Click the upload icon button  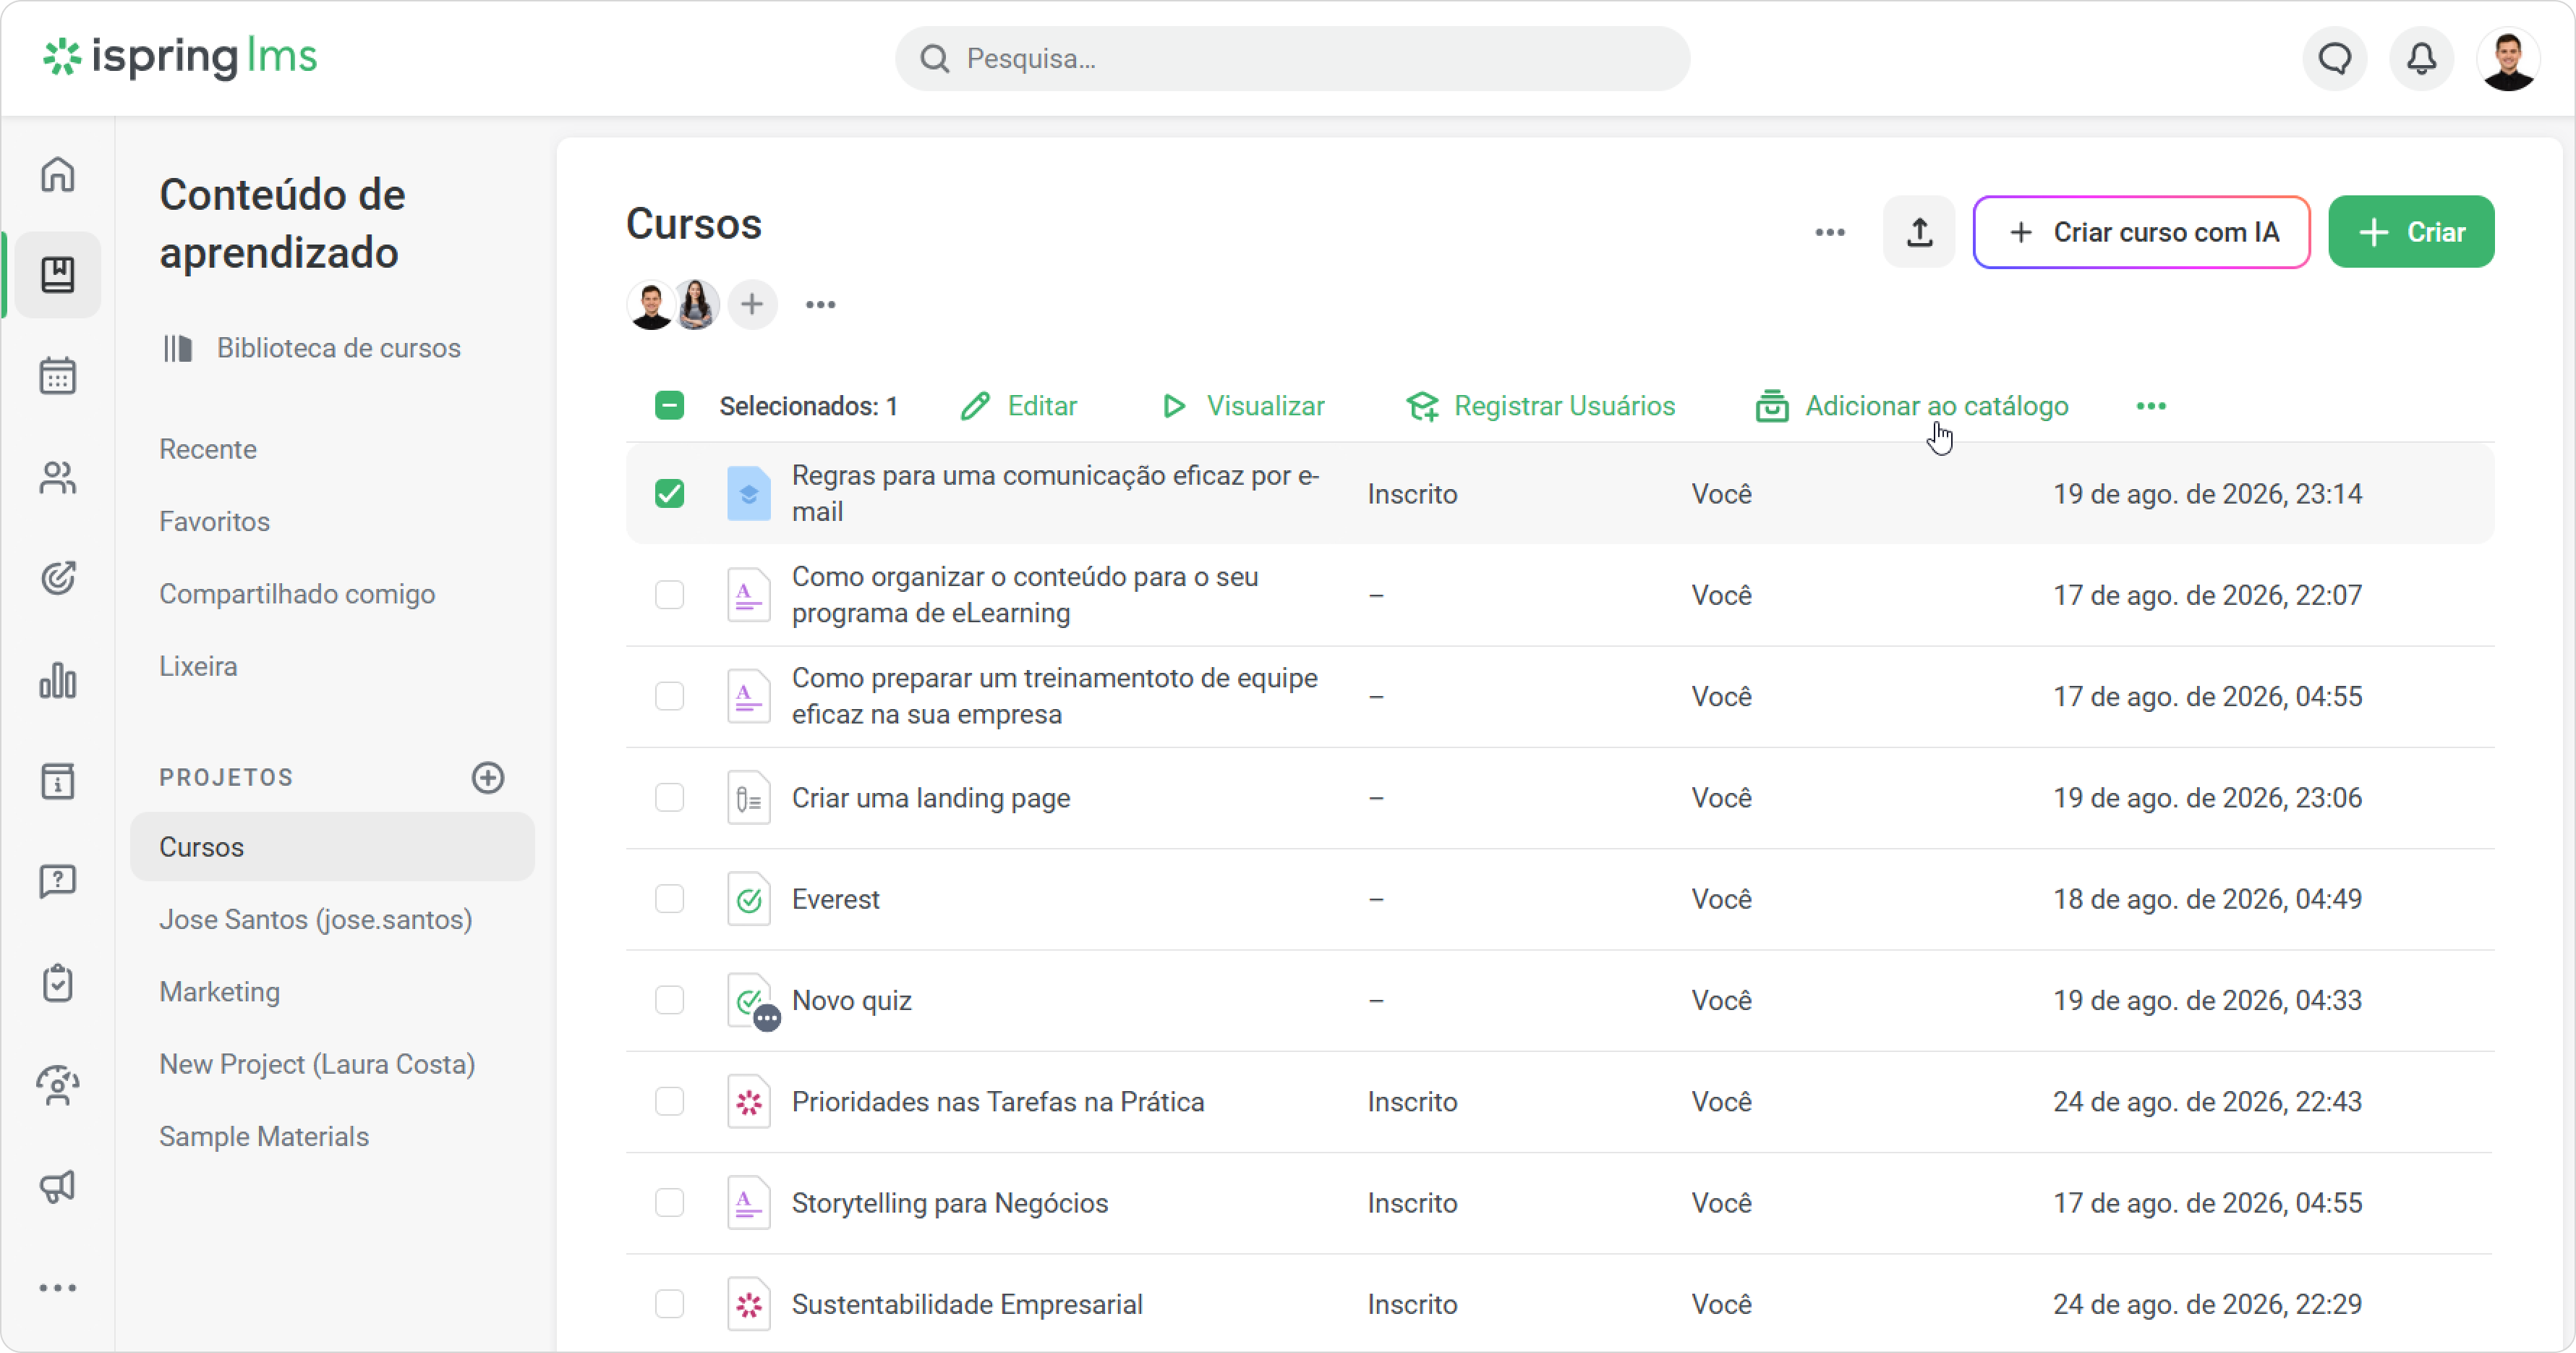pos(1919,232)
